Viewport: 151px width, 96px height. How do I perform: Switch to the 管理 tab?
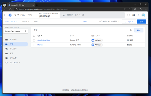point(36,21)
